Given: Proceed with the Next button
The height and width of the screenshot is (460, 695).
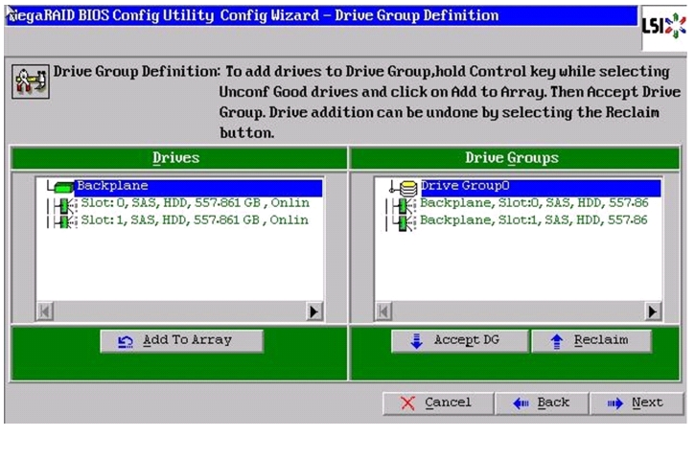Looking at the screenshot, I should coord(637,403).
